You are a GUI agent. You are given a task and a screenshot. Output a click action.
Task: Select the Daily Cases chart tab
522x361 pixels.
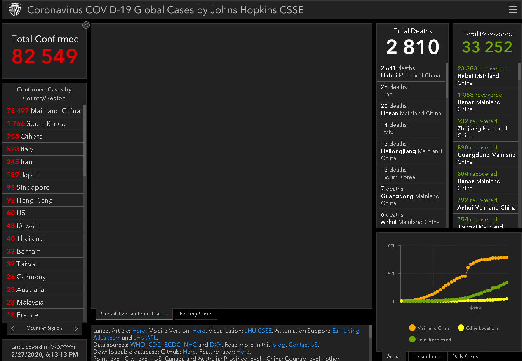(465, 356)
